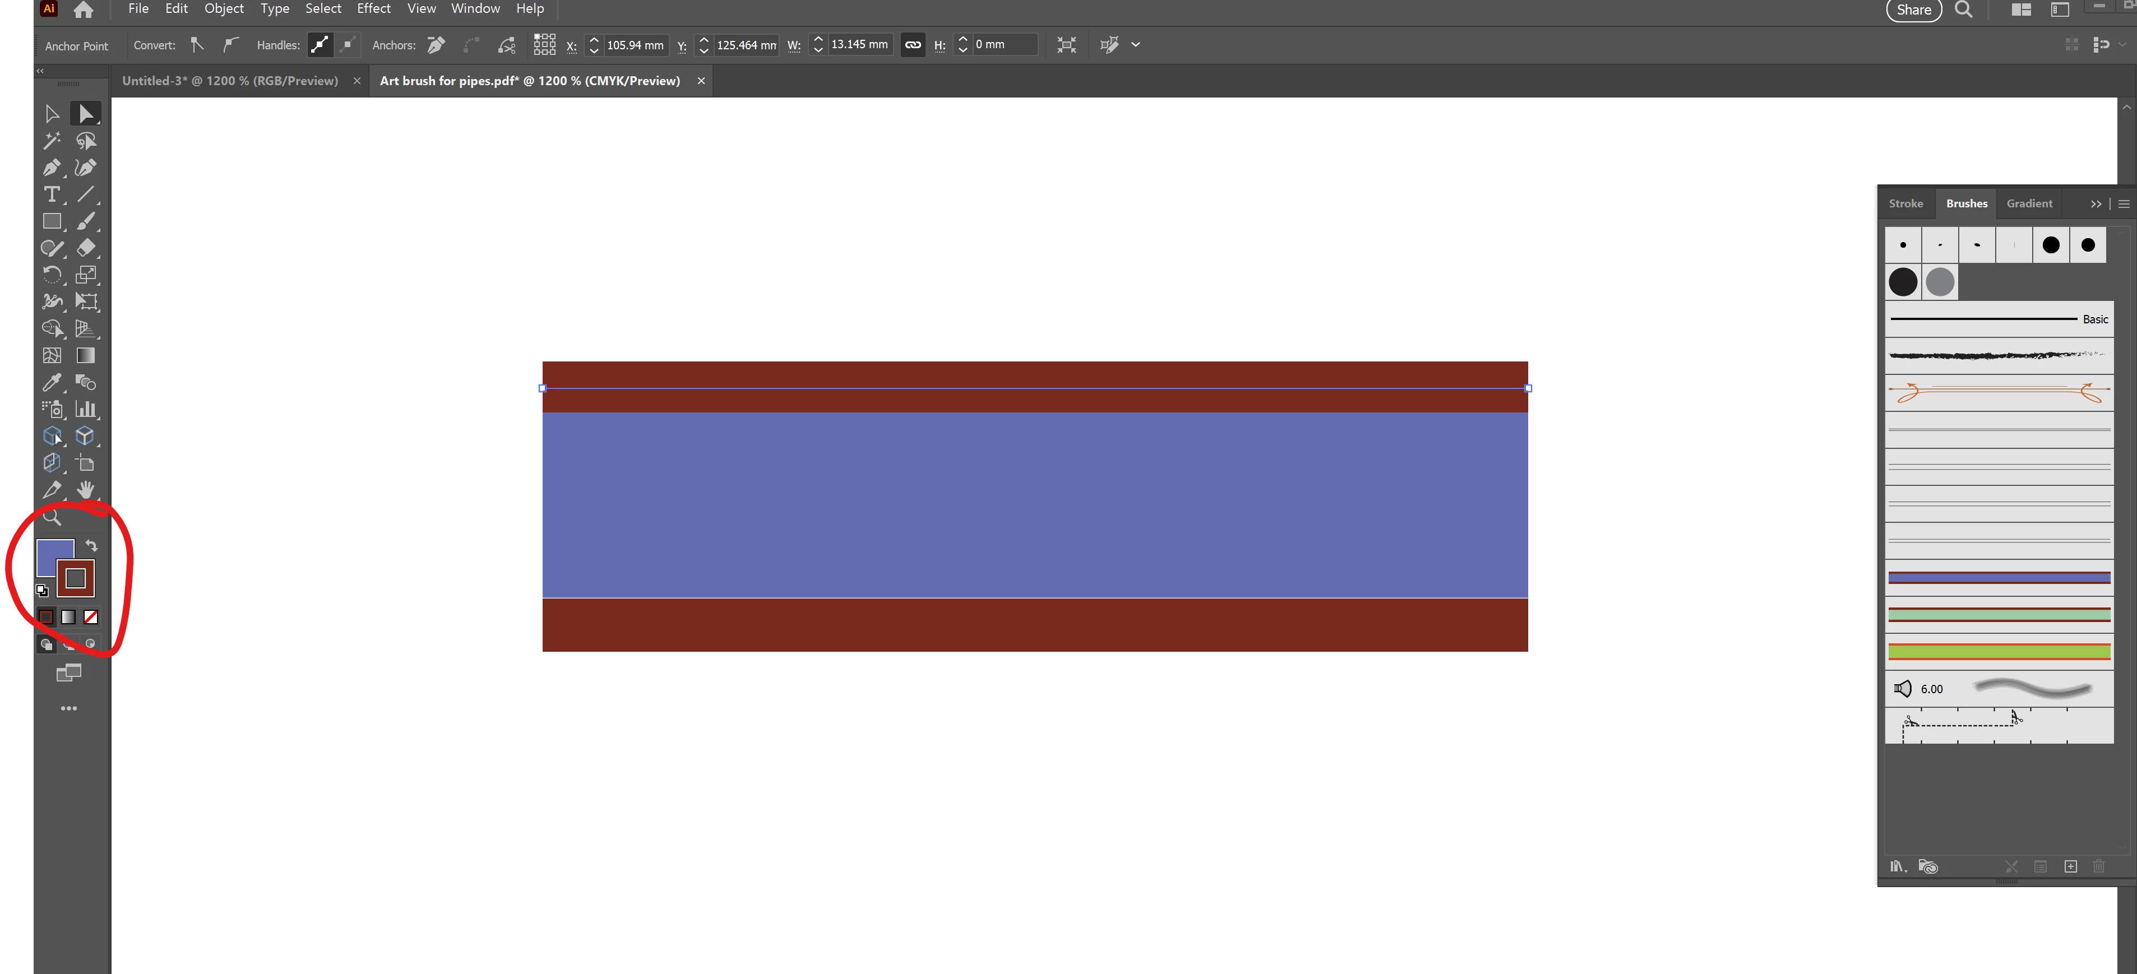This screenshot has width=2137, height=974.
Task: Select the Zoom tool
Action: tap(52, 518)
